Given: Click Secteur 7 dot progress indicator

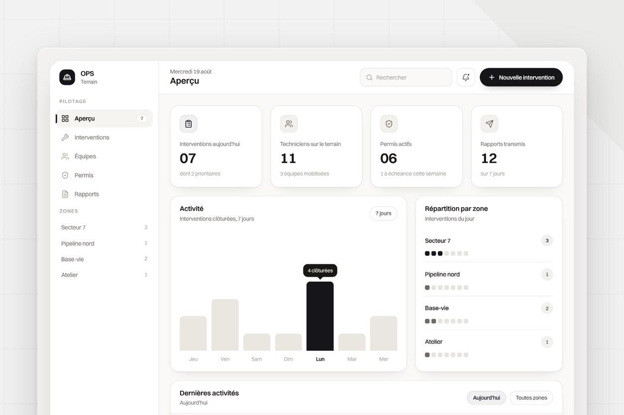Looking at the screenshot, I should [x=446, y=253].
